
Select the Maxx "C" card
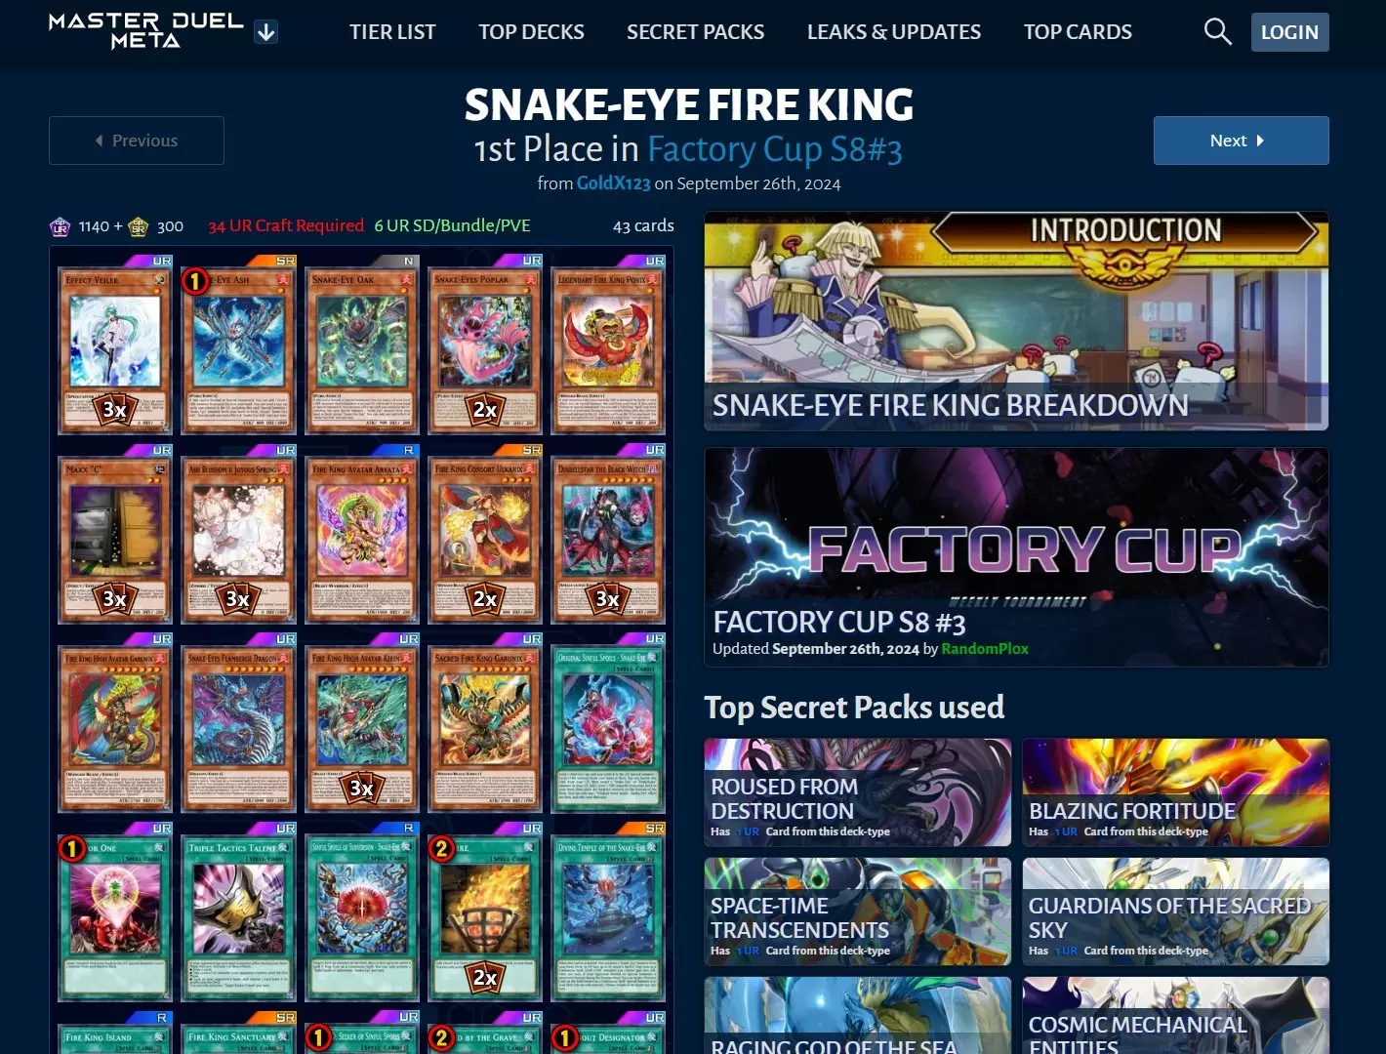pyautogui.click(x=115, y=540)
